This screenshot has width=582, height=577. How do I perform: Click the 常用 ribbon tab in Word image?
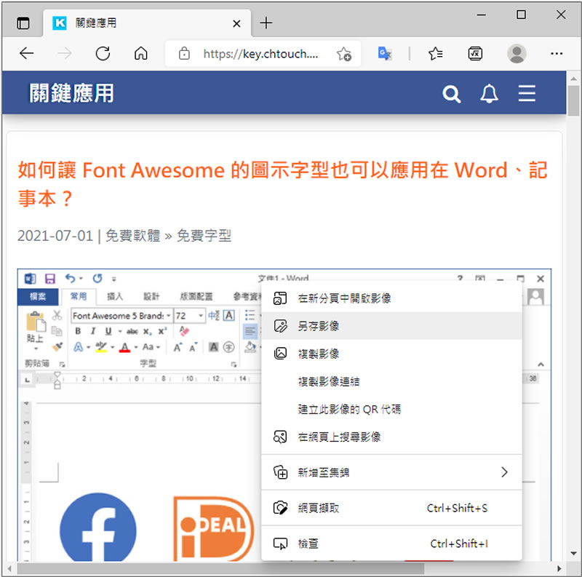(x=79, y=296)
